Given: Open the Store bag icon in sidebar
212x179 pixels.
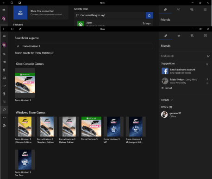Looking at the screenshot, I should tap(4, 94).
